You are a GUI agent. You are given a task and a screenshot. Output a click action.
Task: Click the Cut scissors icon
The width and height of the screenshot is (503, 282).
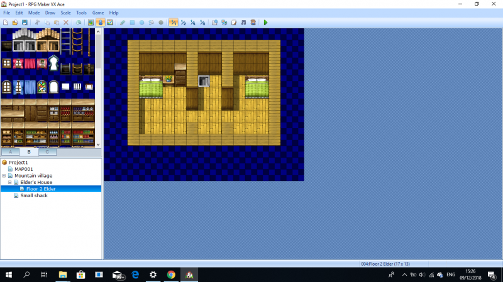coord(37,23)
